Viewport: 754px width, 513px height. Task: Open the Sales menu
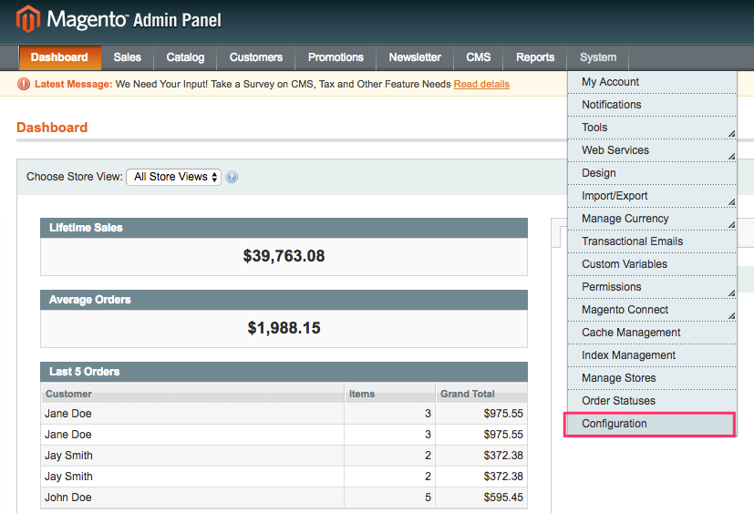(128, 57)
